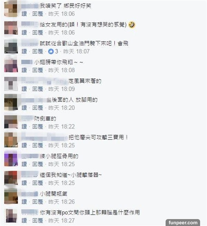The width and height of the screenshot is (207, 226).
Task: Reply to '試試從合歡山全油門騎下來吧' comment
Action: (38, 51)
